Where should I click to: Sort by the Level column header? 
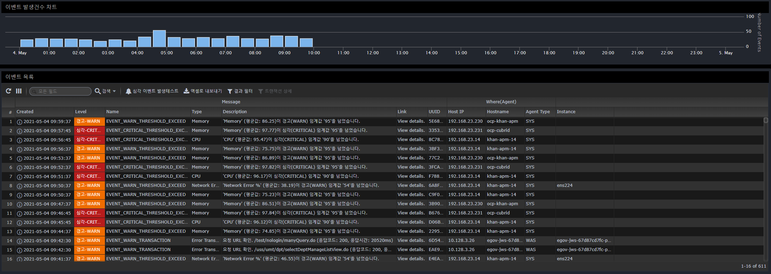81,112
